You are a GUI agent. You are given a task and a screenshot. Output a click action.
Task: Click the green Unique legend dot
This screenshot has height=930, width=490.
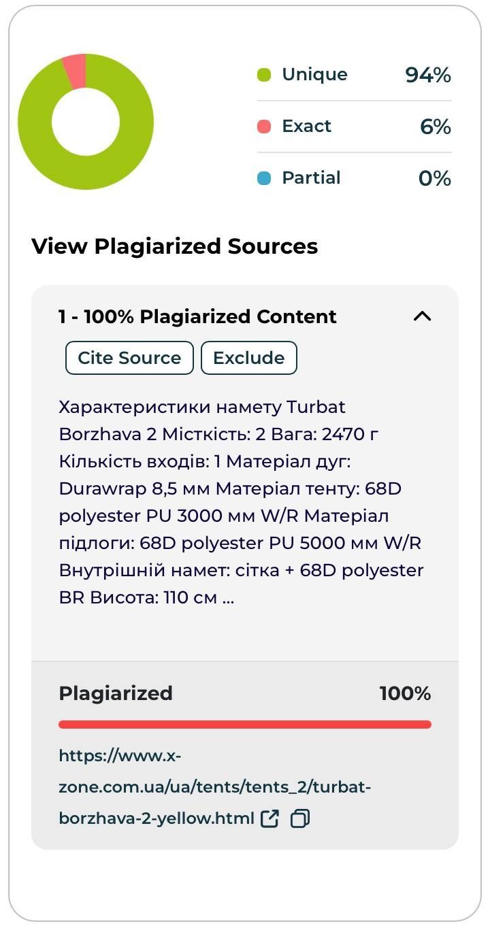click(264, 75)
